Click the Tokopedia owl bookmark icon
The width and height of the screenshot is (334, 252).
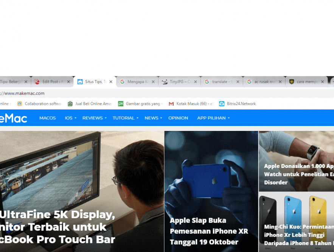70,104
